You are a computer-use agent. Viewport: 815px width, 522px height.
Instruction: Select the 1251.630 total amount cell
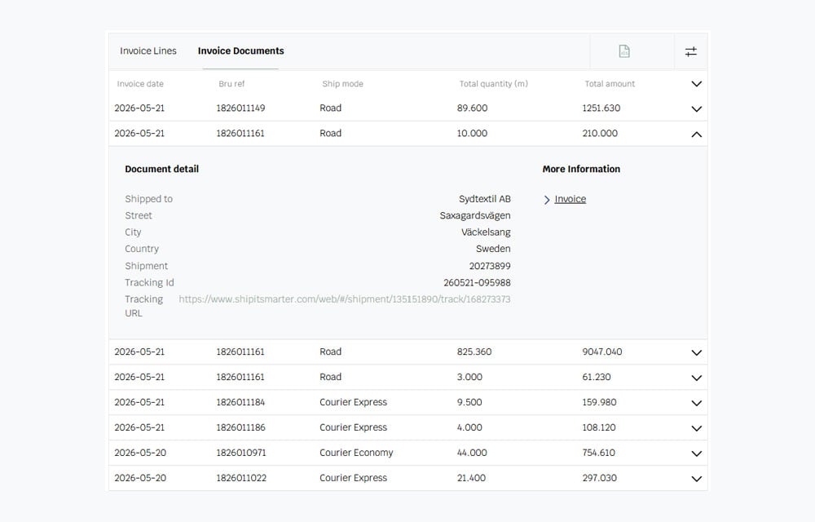tap(601, 108)
